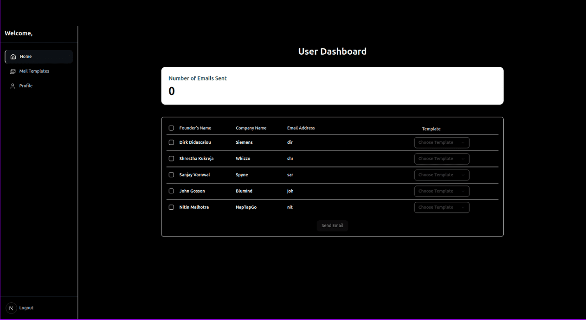Open Choose Template dropdown for Blumind row
This screenshot has width=586, height=320.
pyautogui.click(x=442, y=191)
